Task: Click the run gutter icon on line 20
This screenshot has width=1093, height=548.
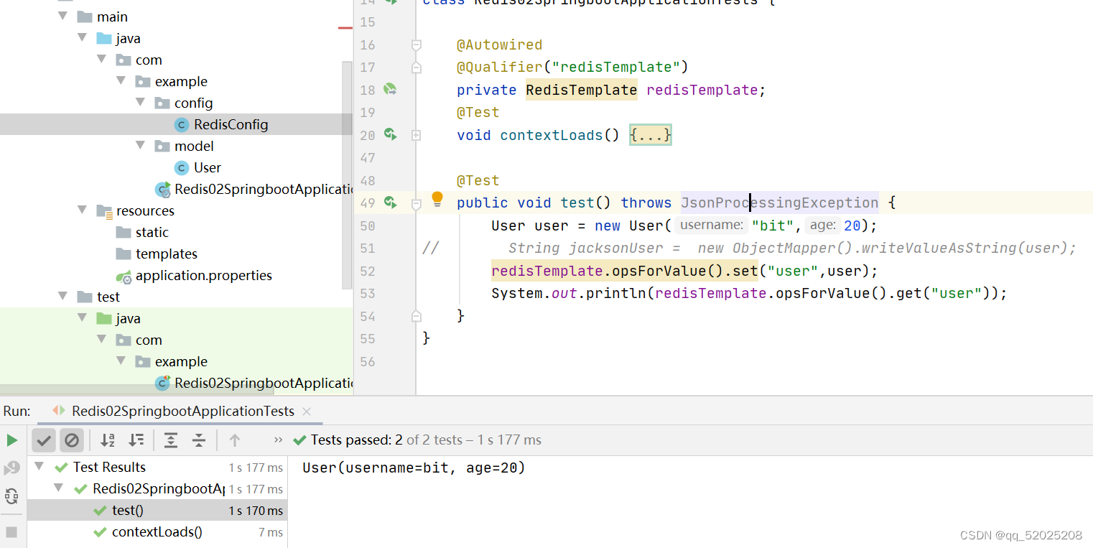Action: point(390,134)
